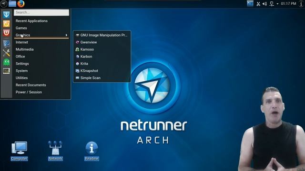This screenshot has width=305, height=171.
Task: Click the GIMP icon in Graphics submenu
Action: pyautogui.click(x=77, y=35)
